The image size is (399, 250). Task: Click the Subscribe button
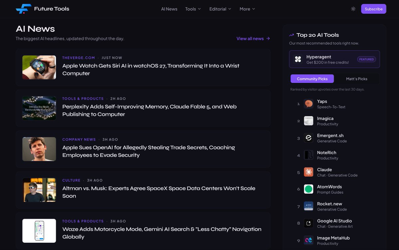coord(374,9)
